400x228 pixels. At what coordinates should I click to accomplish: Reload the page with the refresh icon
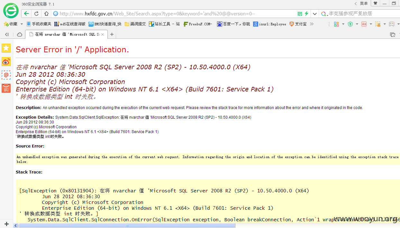click(x=36, y=13)
